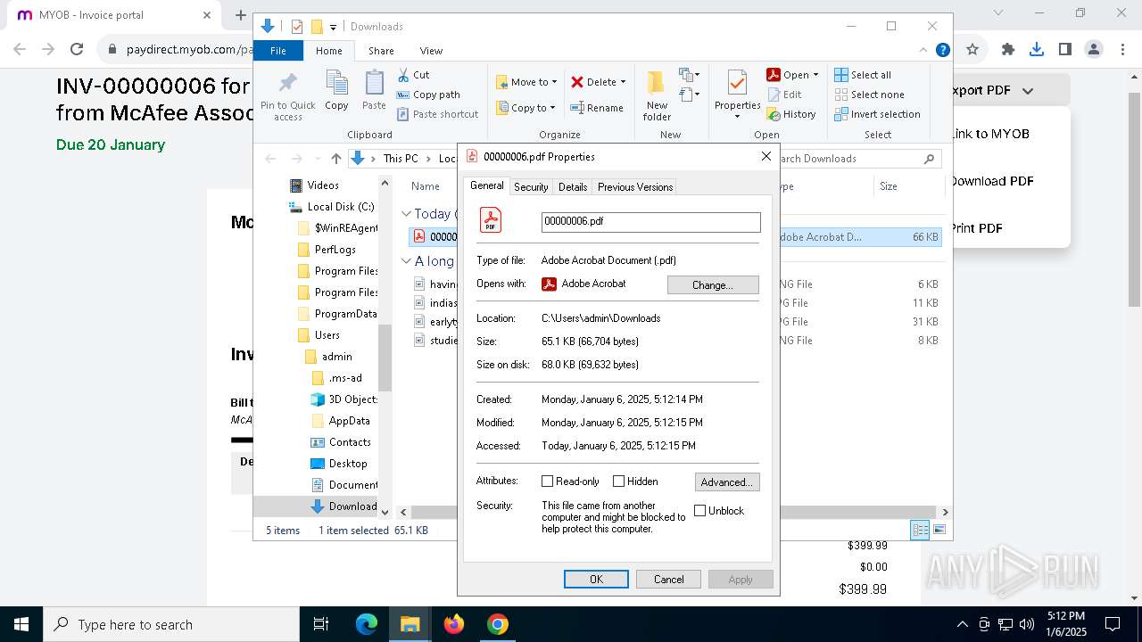Open History from ribbon
Viewport: 1142px width, 642px height.
[791, 114]
